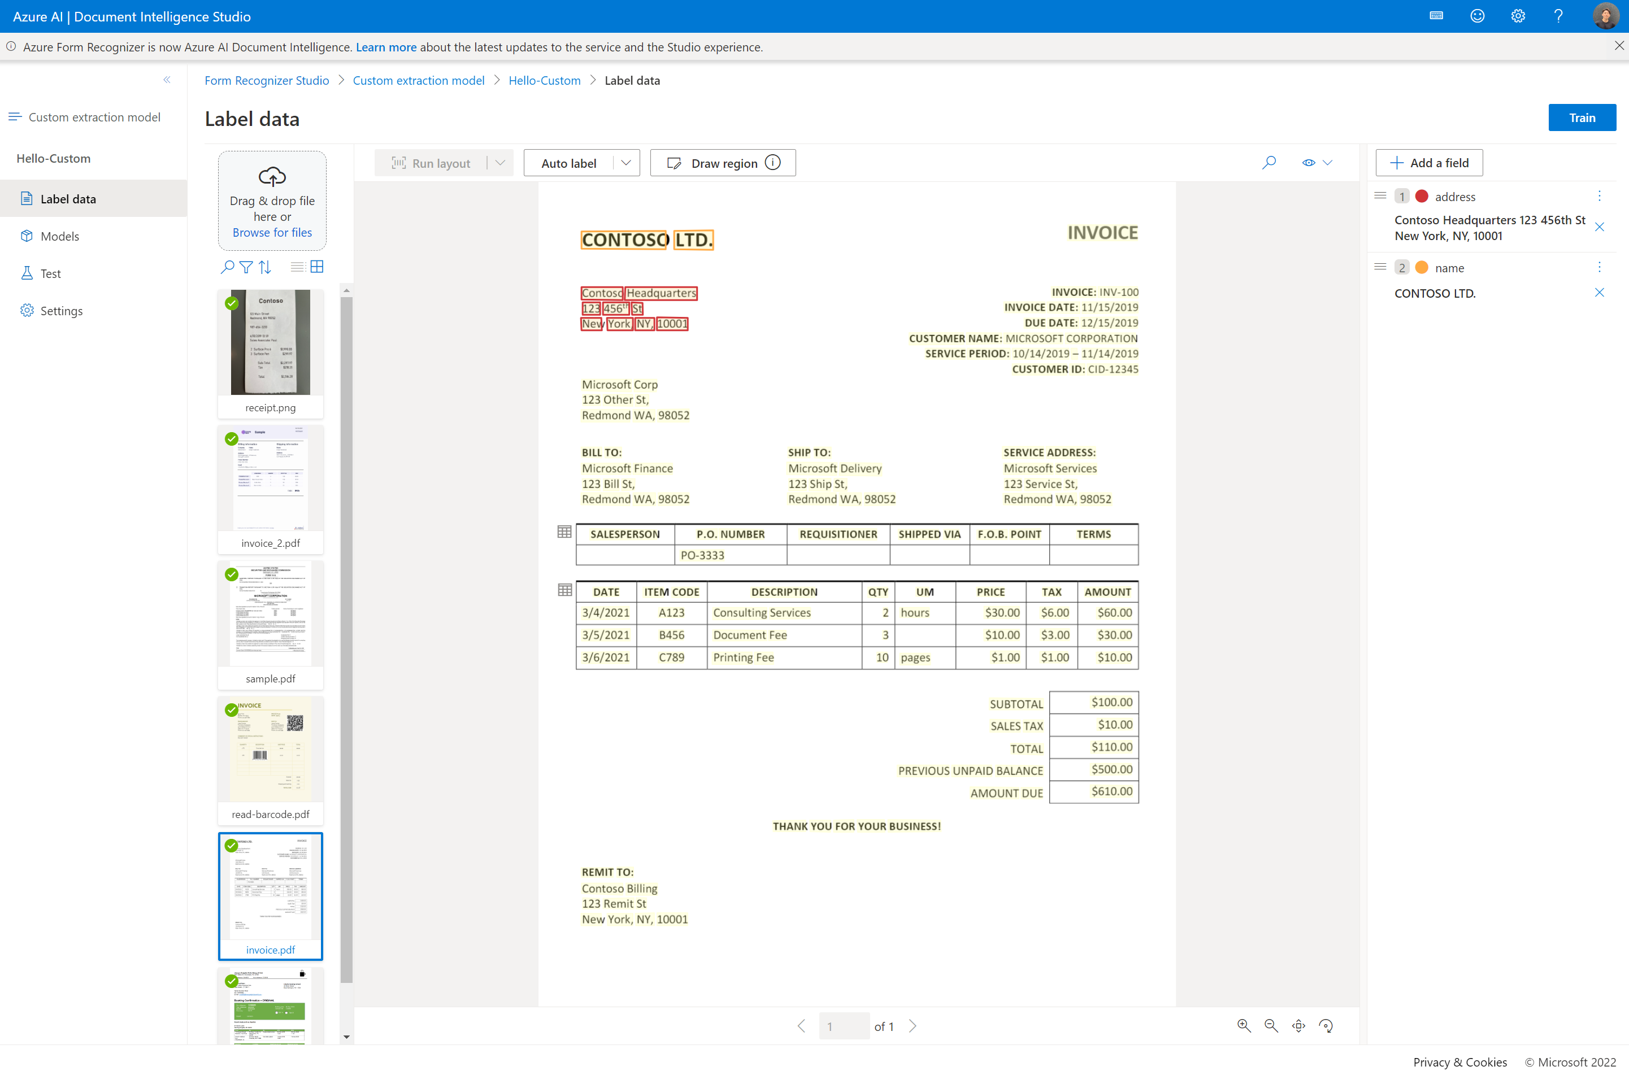Click the rotate/reset icon at bottom right
Screen dimensions: 1629x1075
(1328, 1026)
